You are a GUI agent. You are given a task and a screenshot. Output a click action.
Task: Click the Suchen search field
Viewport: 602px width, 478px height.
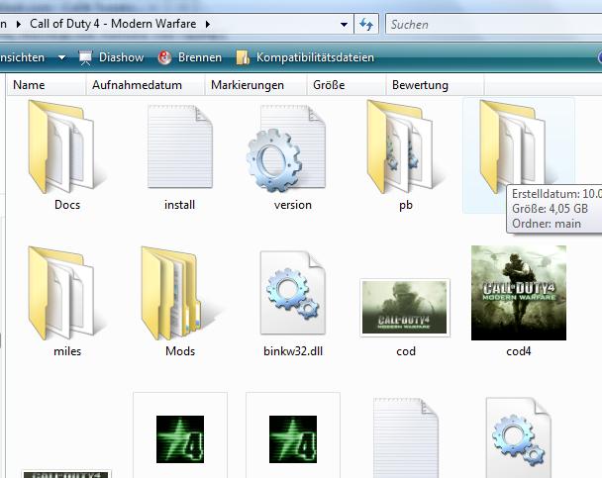point(494,24)
